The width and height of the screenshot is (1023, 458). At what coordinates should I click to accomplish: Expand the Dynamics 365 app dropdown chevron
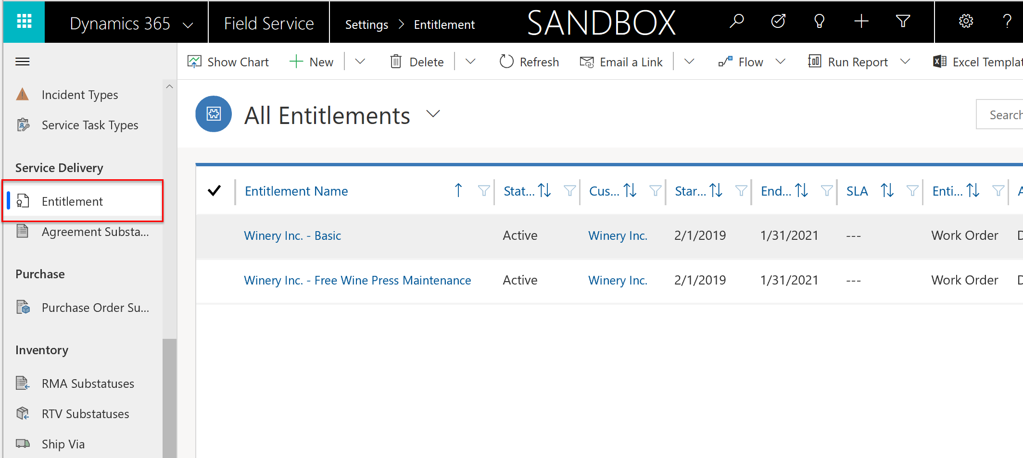pos(188,25)
